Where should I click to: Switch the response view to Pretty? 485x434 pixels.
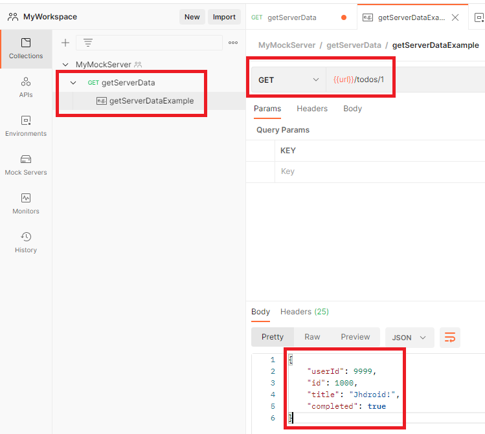[x=272, y=337]
